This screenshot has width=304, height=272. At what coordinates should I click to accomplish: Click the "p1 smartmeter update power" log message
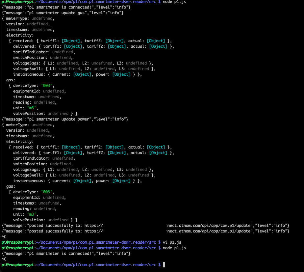pyautogui.click(x=65, y=119)
